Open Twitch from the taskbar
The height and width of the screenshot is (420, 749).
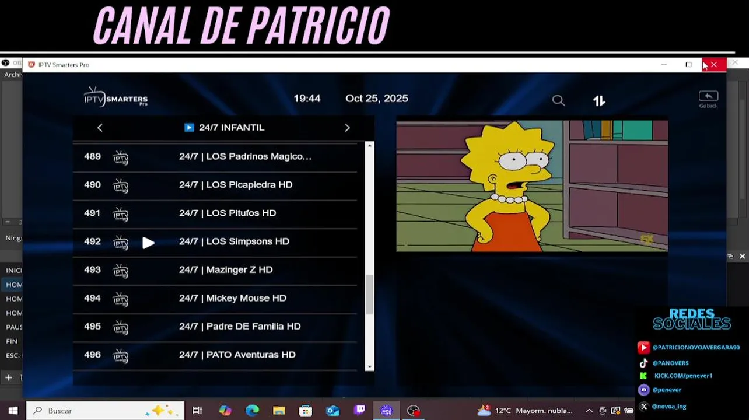360,410
